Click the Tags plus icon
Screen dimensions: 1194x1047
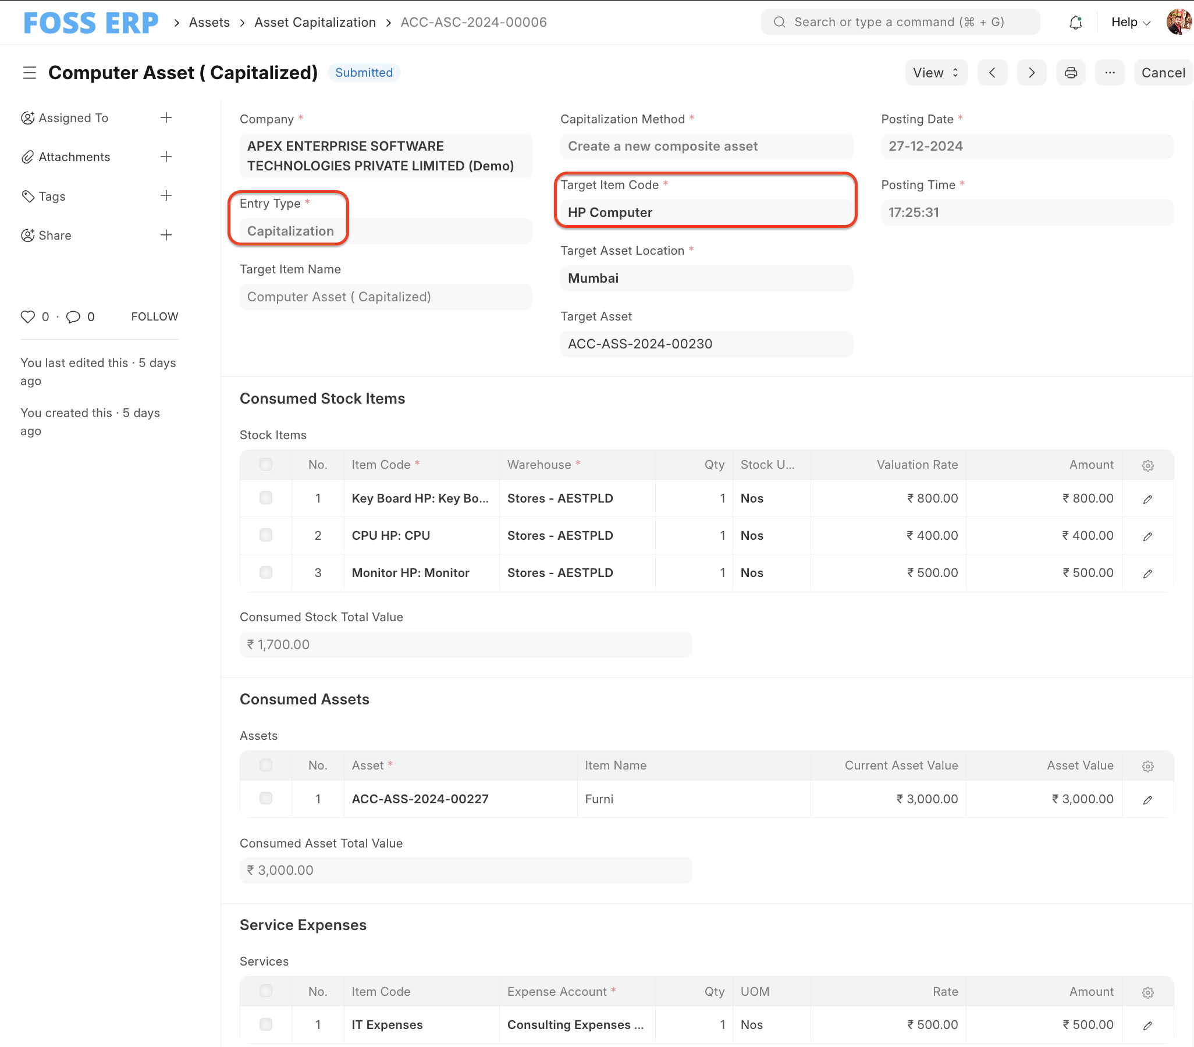165,196
